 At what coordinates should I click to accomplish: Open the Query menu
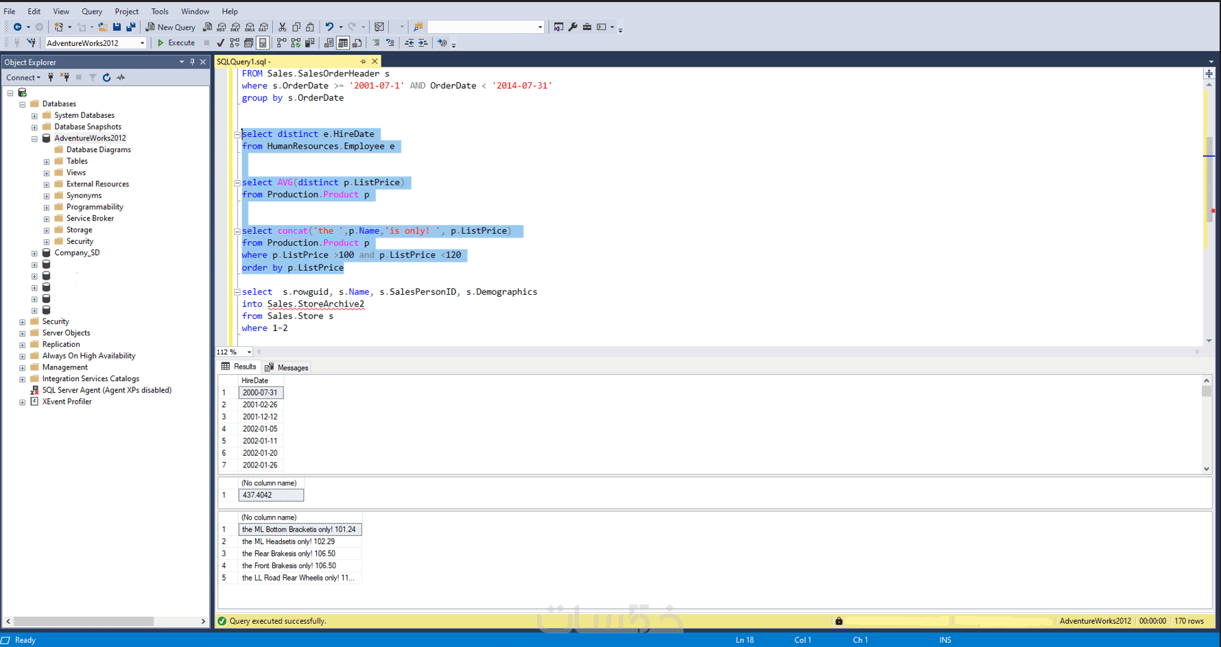92,11
